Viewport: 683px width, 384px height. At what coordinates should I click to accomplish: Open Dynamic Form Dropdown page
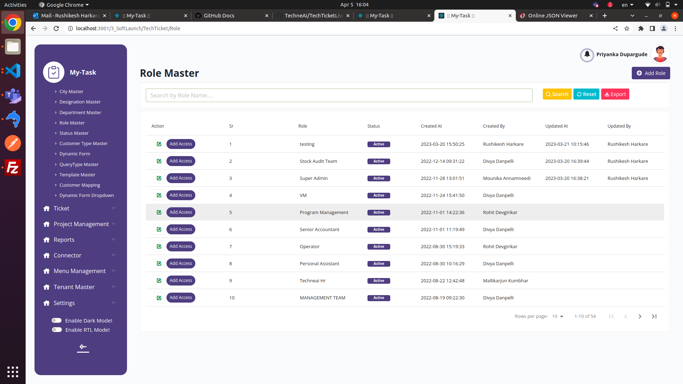pyautogui.click(x=86, y=195)
